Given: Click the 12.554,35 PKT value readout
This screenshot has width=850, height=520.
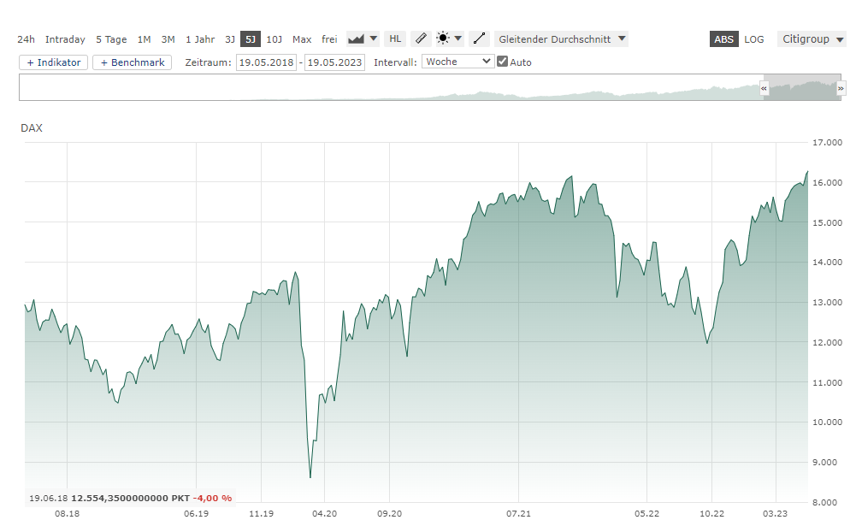Looking at the screenshot, I should point(131,498).
